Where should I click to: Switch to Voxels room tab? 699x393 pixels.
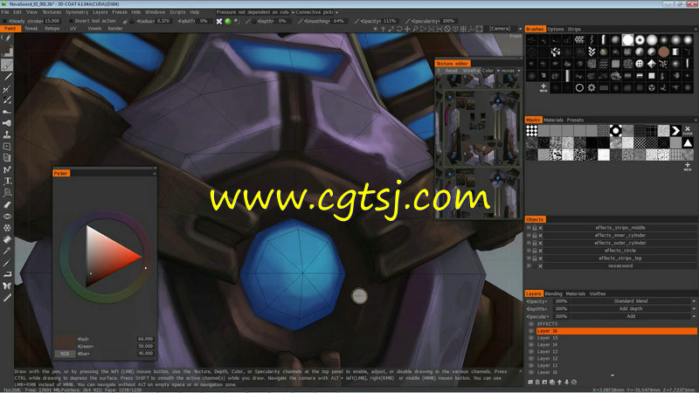click(94, 29)
